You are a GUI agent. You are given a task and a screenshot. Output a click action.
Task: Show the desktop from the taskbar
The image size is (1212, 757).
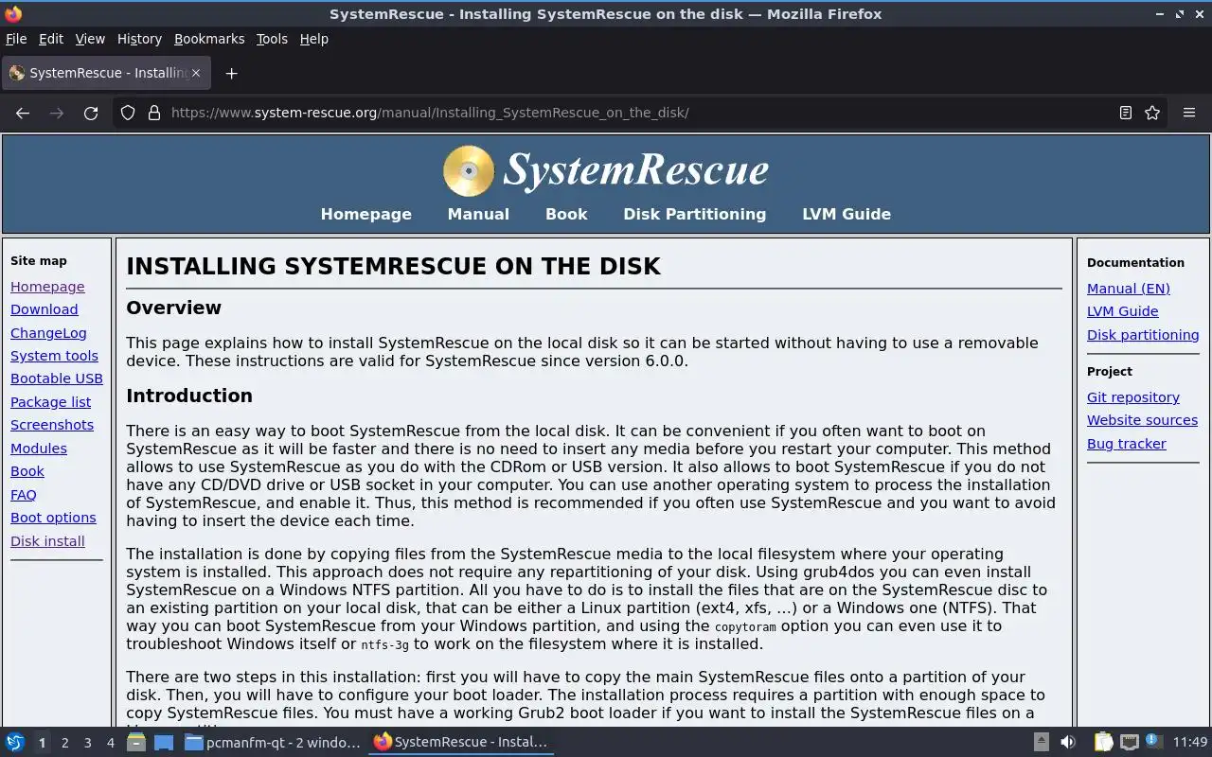[163, 743]
